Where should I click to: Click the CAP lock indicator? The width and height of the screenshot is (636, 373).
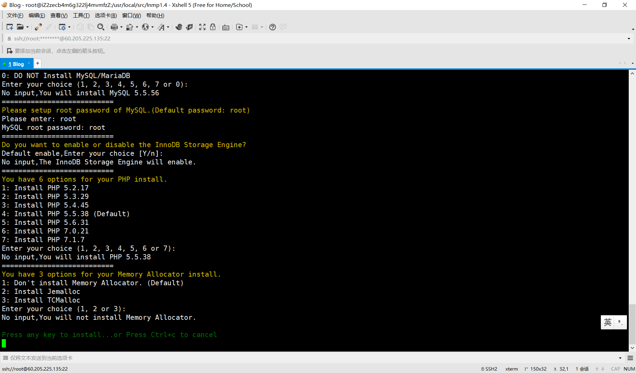(615, 369)
